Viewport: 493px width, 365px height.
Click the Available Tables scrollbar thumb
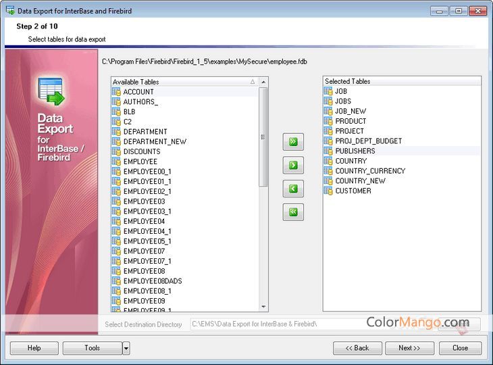click(x=263, y=137)
